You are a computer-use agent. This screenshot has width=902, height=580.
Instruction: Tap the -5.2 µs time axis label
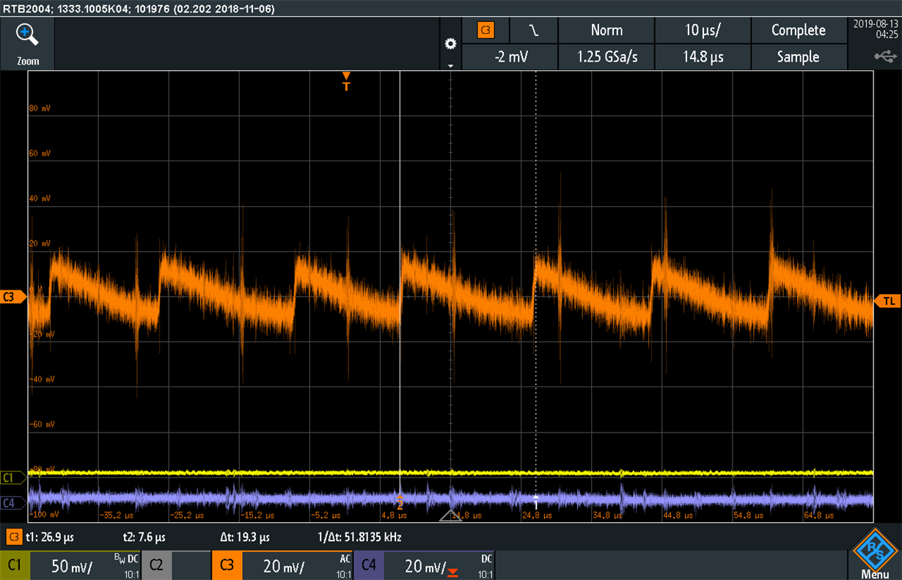[326, 515]
